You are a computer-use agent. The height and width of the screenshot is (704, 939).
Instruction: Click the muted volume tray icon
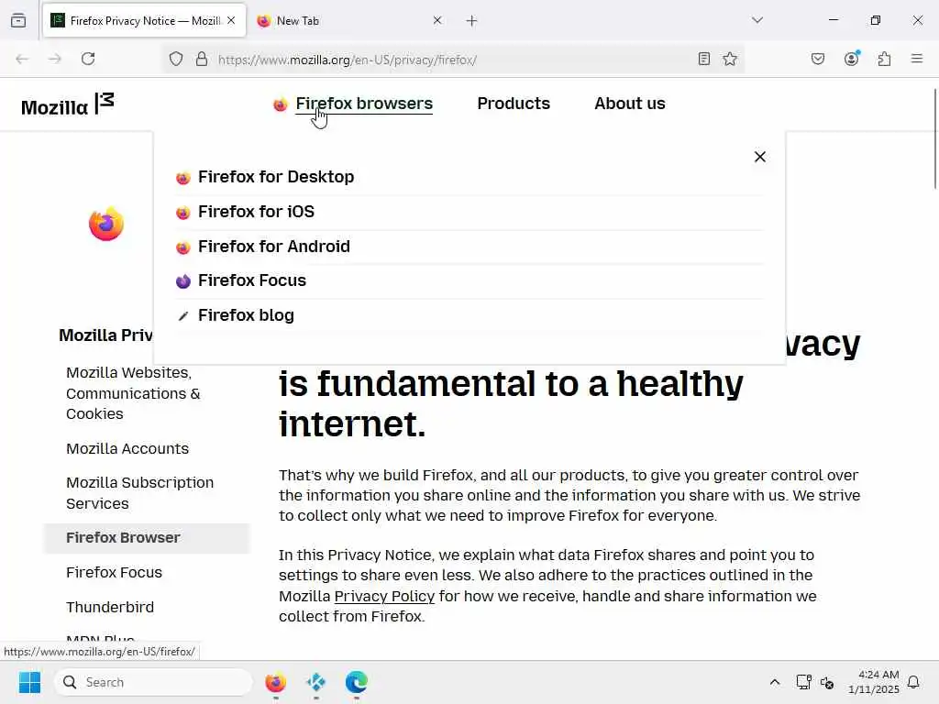tap(827, 682)
